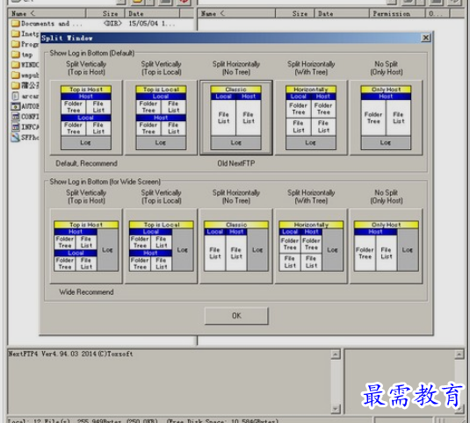
Task: Click log pane scrollbar up arrow
Action: [x=336, y=355]
